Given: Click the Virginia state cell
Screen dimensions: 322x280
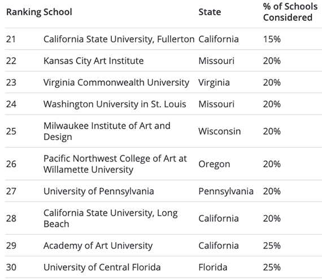Looking at the screenshot, I should pos(214,83).
